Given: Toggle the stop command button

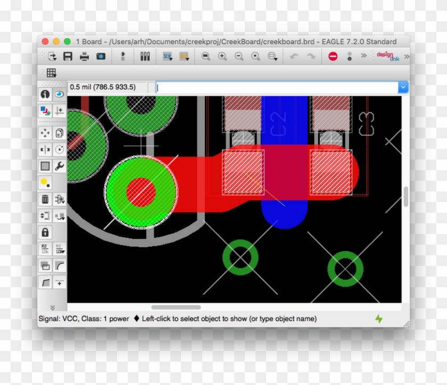Looking at the screenshot, I should (333, 56).
